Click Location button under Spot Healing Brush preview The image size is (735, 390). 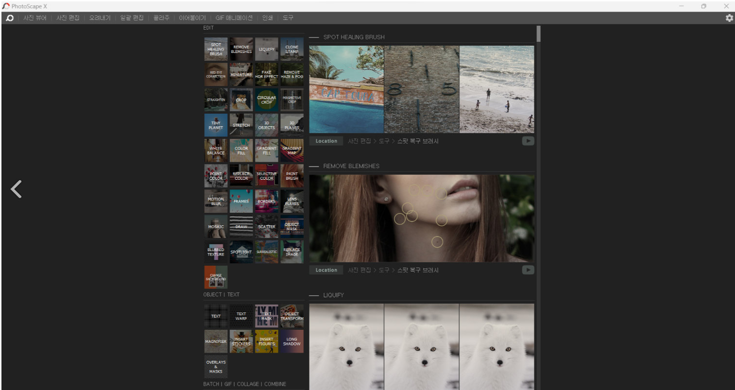[326, 141]
